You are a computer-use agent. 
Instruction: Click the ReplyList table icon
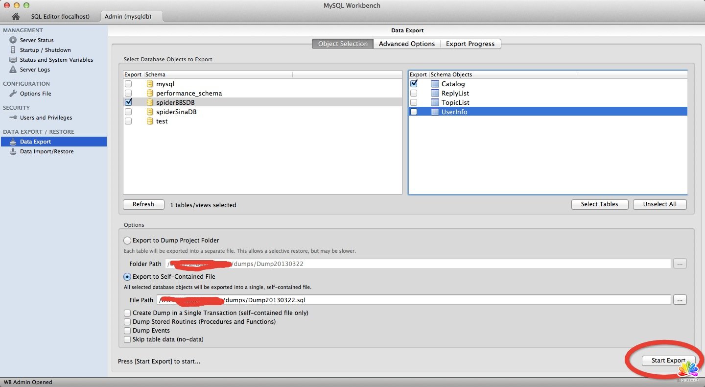tap(435, 93)
